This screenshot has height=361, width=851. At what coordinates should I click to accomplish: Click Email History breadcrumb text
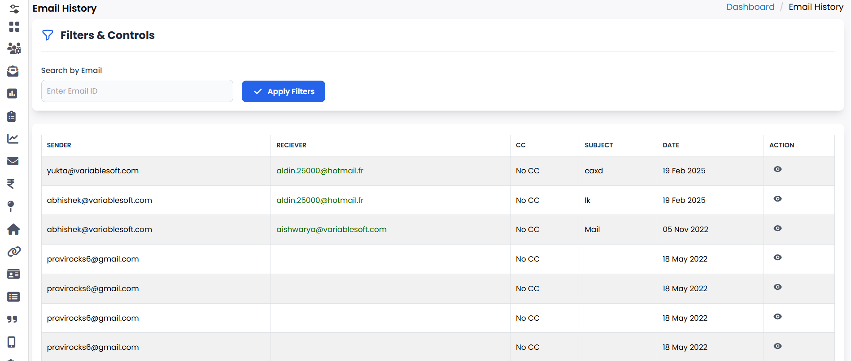click(x=816, y=7)
